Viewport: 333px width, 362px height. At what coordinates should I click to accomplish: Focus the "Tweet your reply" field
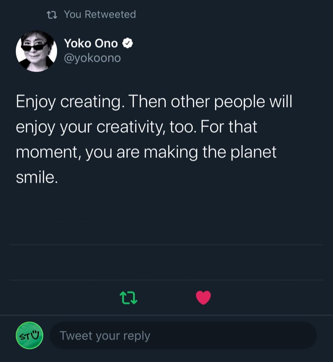(182, 336)
